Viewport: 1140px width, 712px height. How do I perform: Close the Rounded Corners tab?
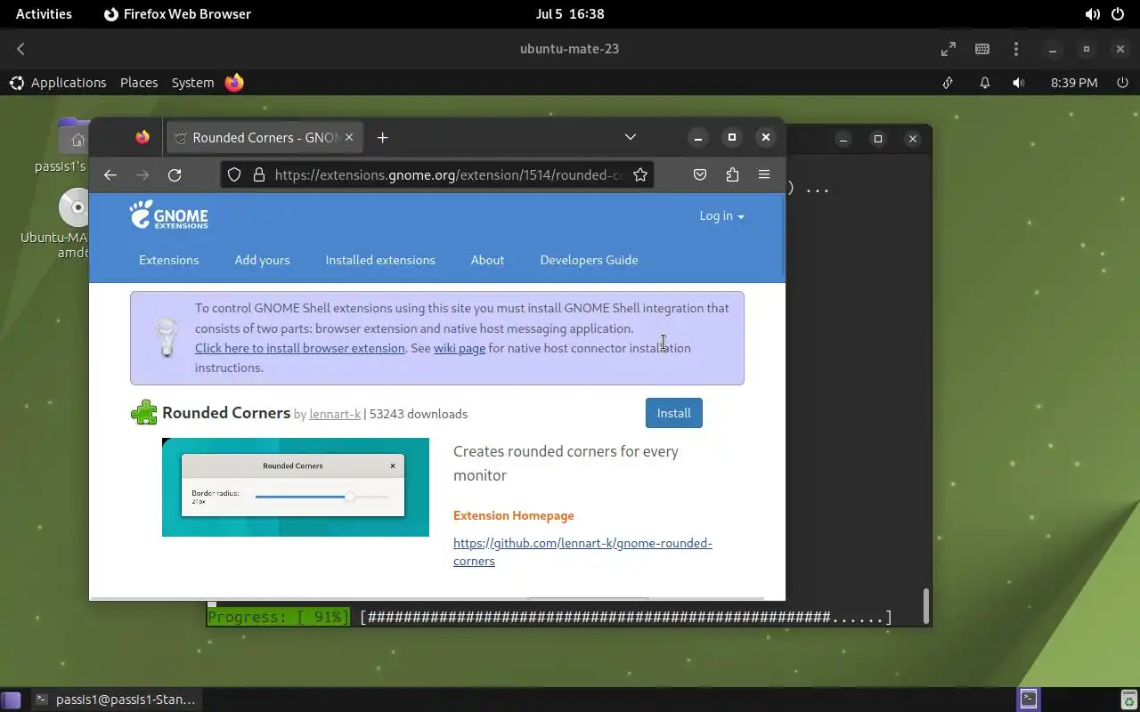coord(349,137)
